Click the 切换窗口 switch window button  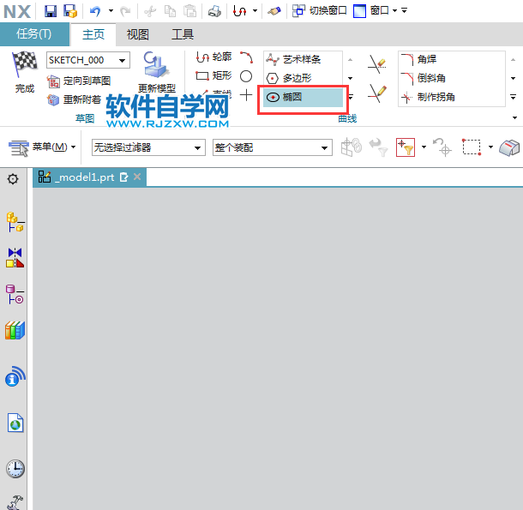coord(320,11)
